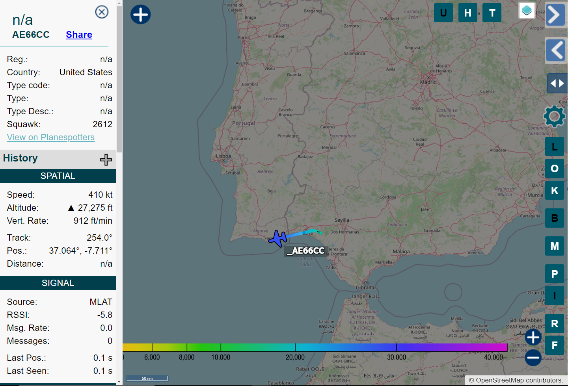Click the SPATIAL section header
This screenshot has width=568, height=386.
(x=58, y=176)
